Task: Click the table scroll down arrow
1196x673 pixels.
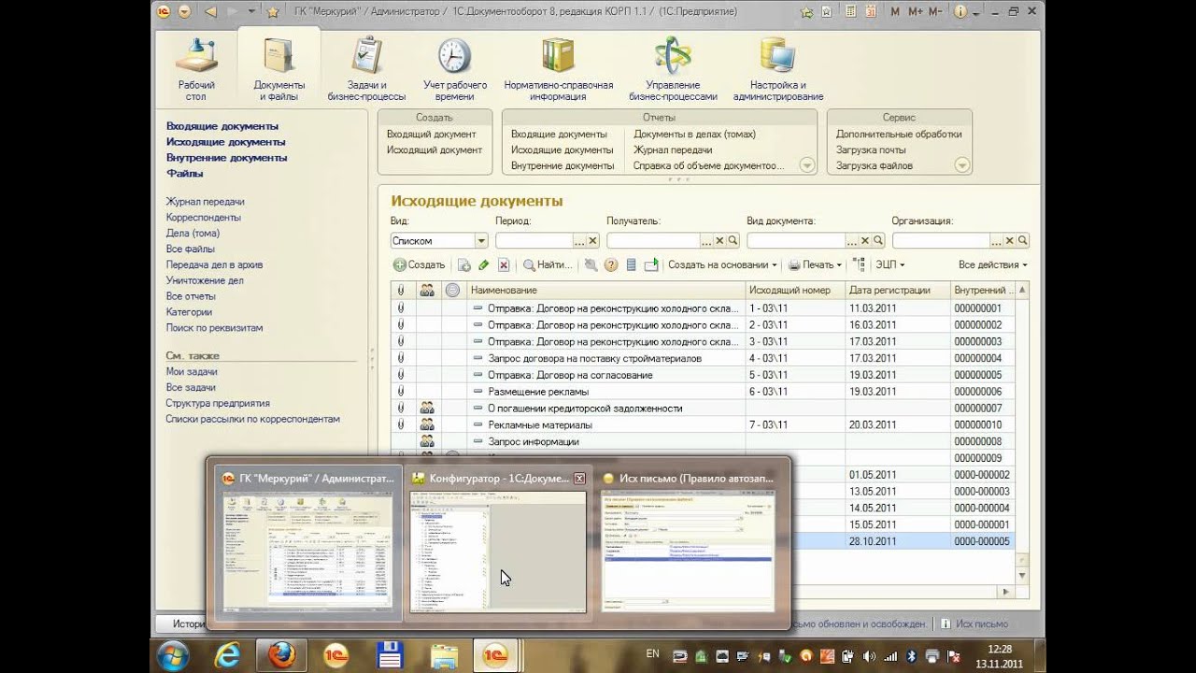Action: click(1022, 575)
